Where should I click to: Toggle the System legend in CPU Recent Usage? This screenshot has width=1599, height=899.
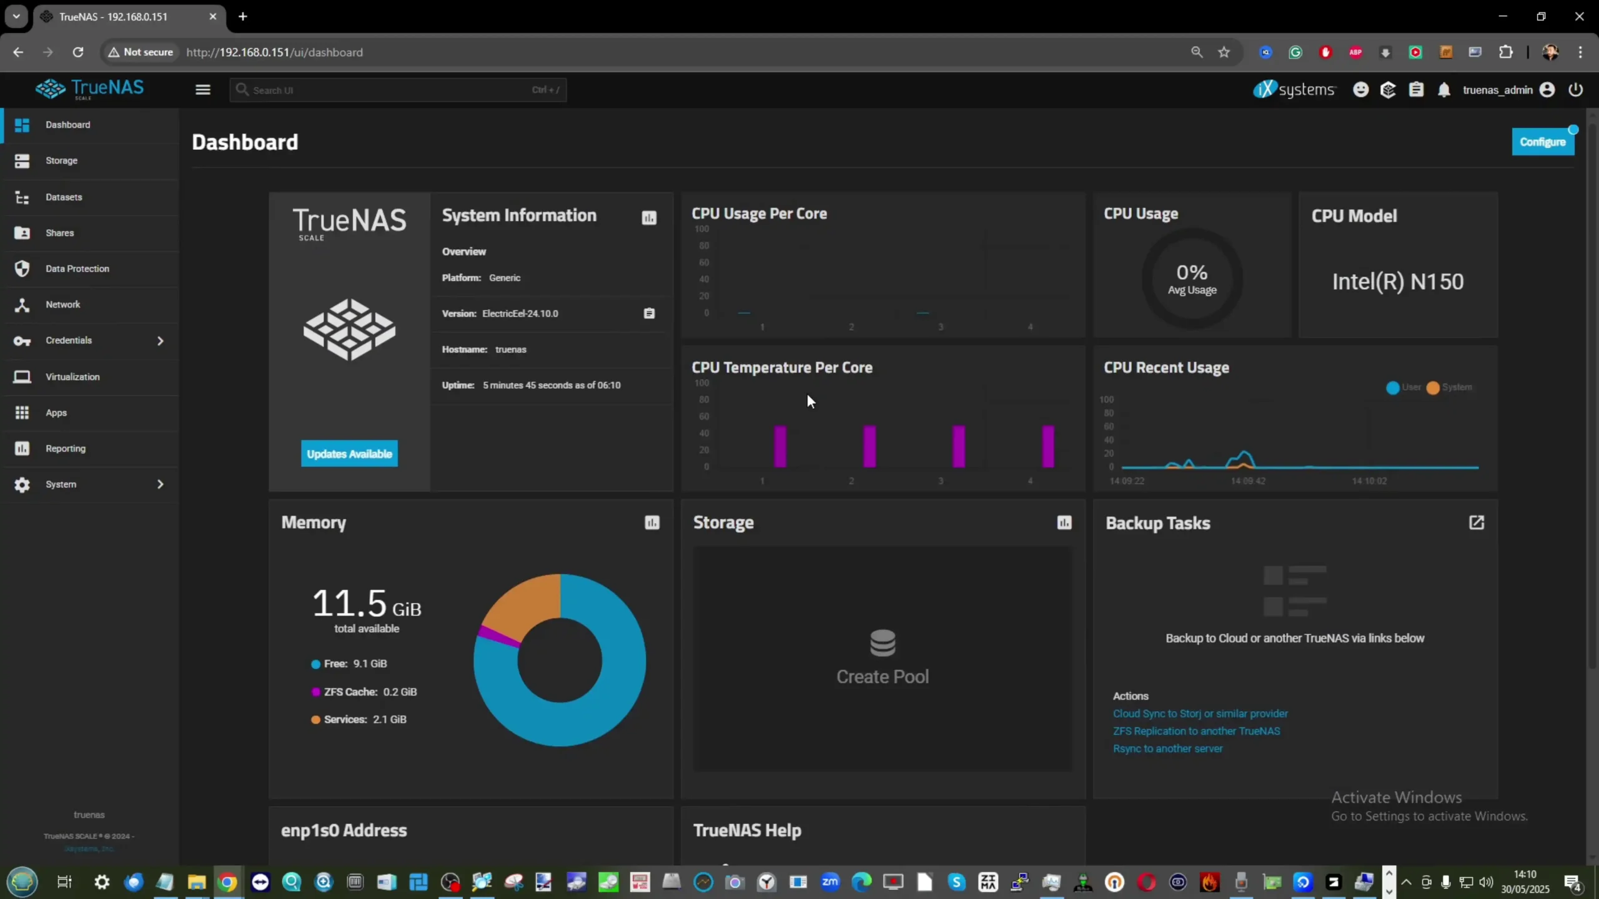[1448, 388]
